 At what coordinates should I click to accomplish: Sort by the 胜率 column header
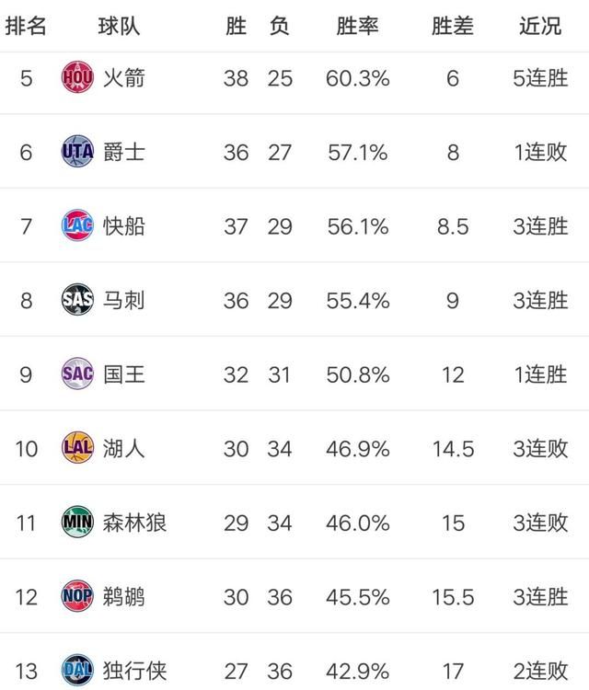click(357, 26)
